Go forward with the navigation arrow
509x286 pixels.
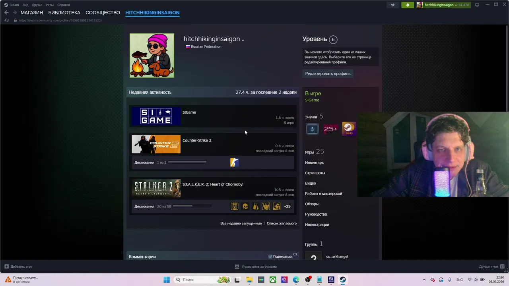15,13
